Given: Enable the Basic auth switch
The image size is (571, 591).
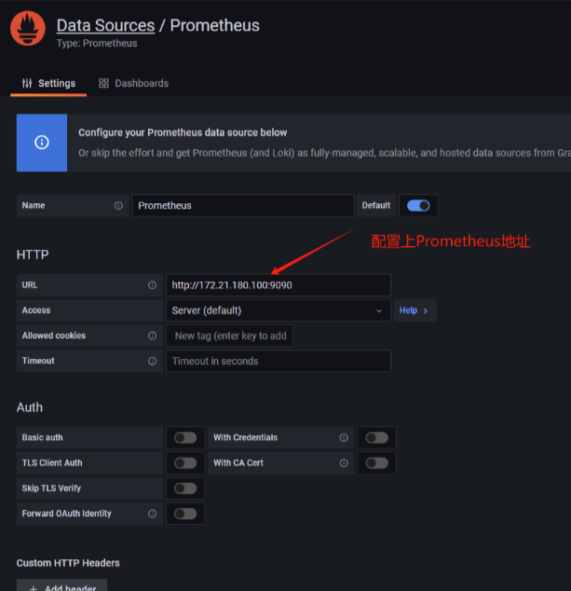Looking at the screenshot, I should point(185,437).
